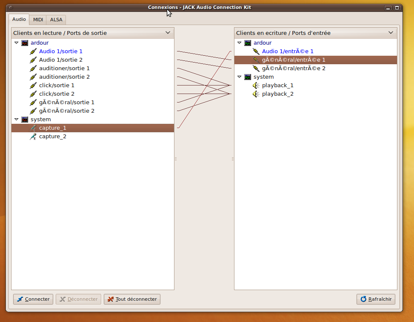
Task: Select gÃ©nÃ©ral/sortie 1 port
Action: click(x=67, y=103)
